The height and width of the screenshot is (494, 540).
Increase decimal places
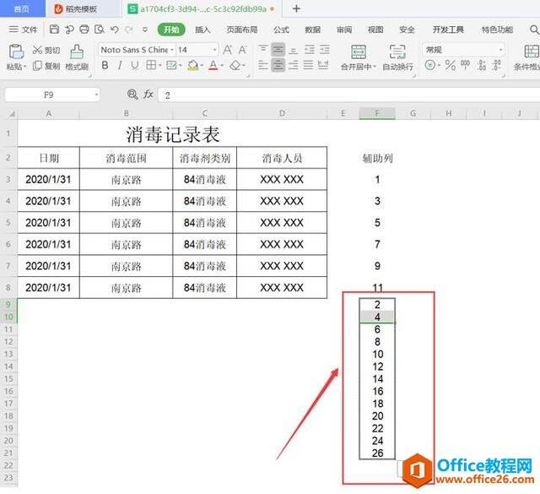482,65
